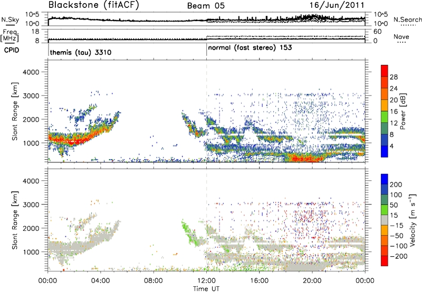Click the "16:00" time axis label

(259, 281)
